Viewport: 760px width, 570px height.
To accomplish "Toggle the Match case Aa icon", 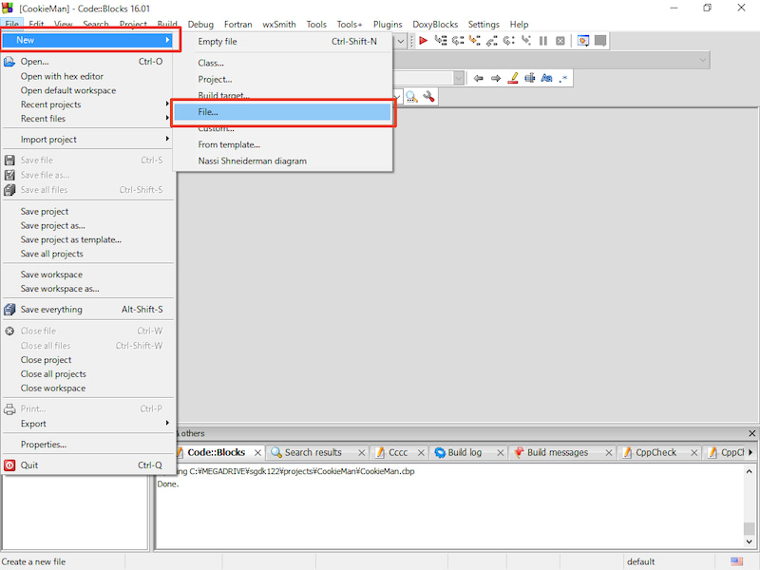I will click(x=547, y=78).
